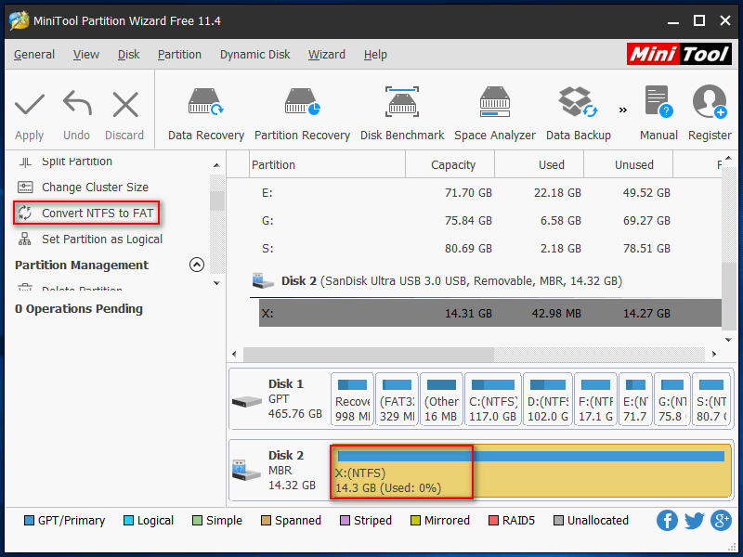Open the Dynamic Disk menu
This screenshot has height=557, width=743.
click(254, 55)
